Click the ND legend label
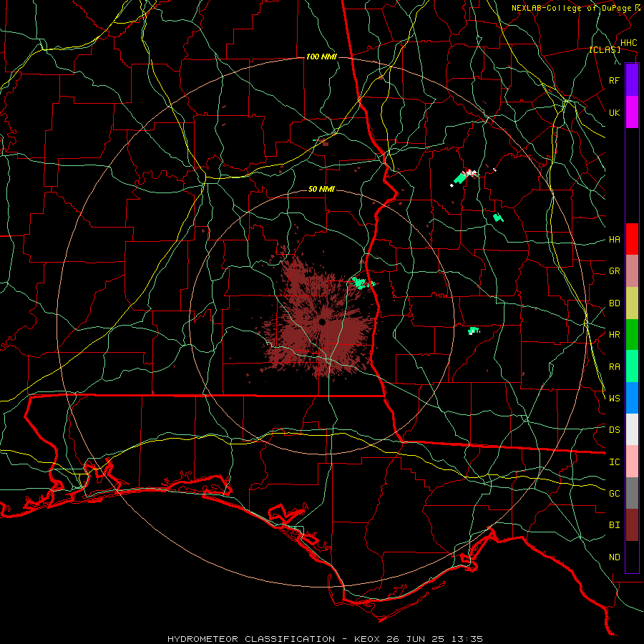This screenshot has height=644, width=644. (x=614, y=557)
